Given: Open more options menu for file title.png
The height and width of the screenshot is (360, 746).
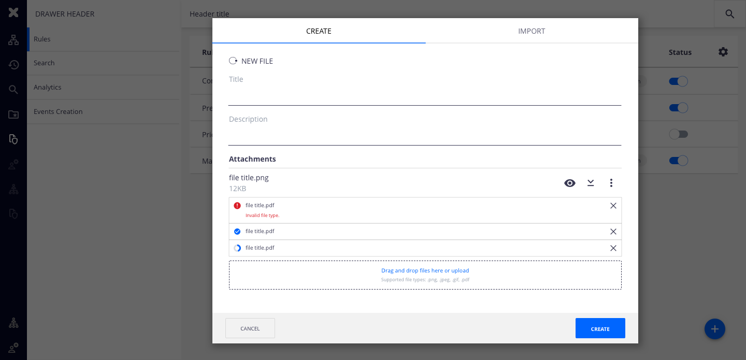Looking at the screenshot, I should (x=611, y=183).
